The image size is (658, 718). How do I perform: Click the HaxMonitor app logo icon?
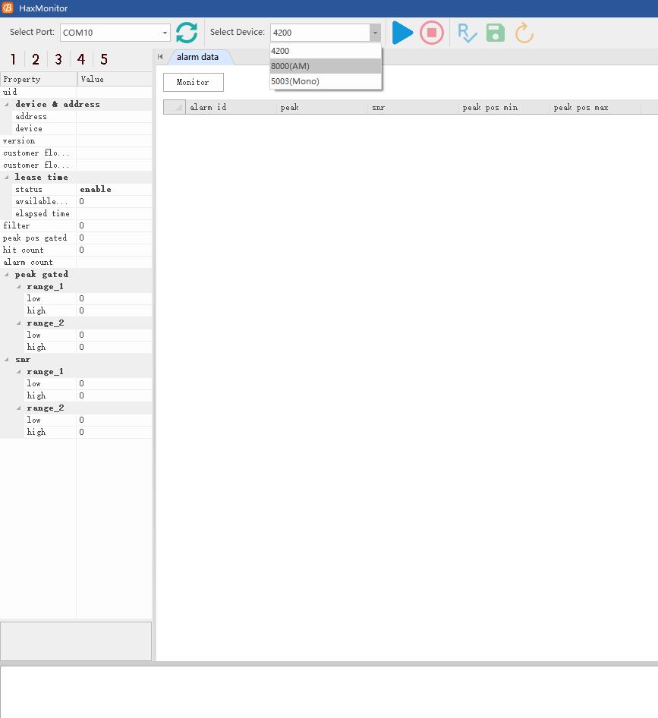tap(8, 8)
